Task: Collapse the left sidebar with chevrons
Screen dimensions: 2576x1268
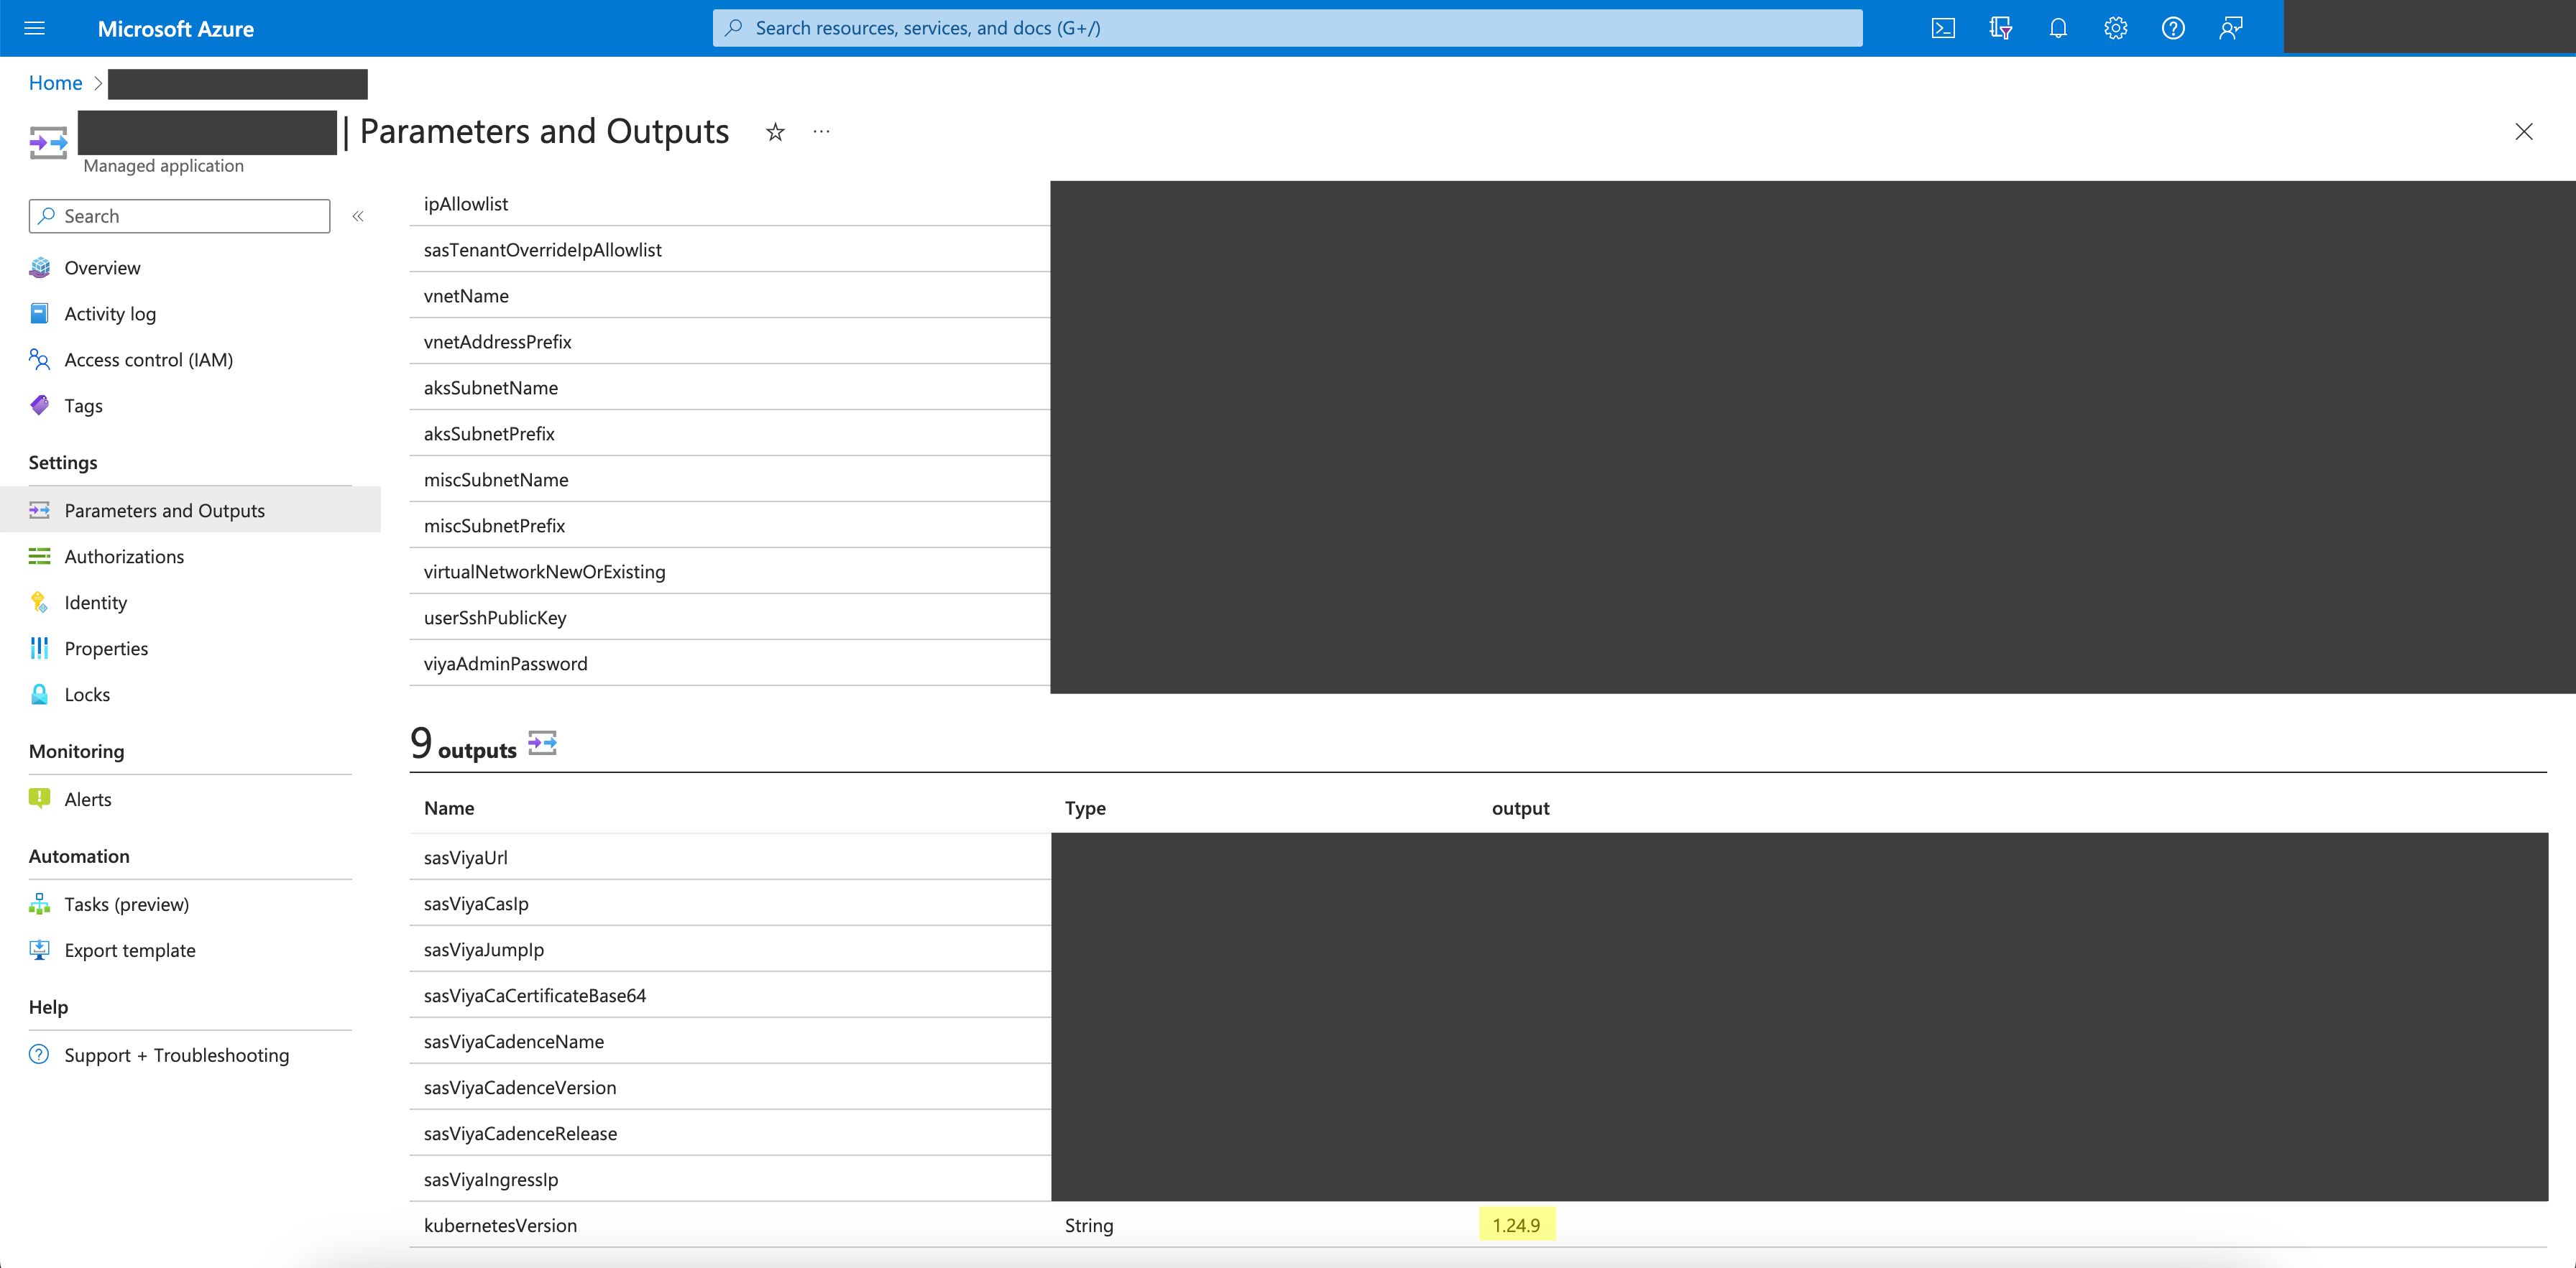Action: pos(358,216)
